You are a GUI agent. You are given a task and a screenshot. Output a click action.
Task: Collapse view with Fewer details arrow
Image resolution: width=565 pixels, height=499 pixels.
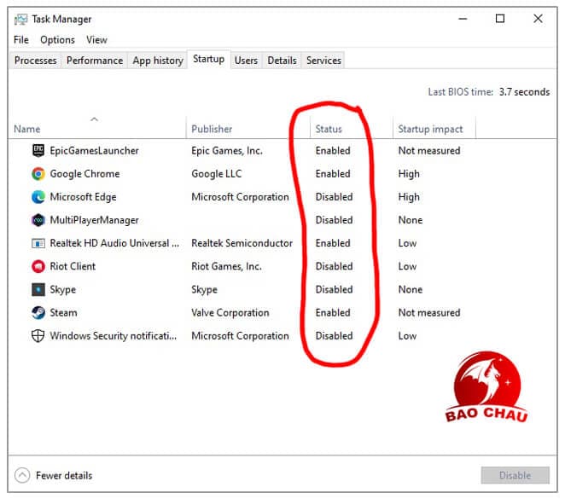(x=22, y=475)
